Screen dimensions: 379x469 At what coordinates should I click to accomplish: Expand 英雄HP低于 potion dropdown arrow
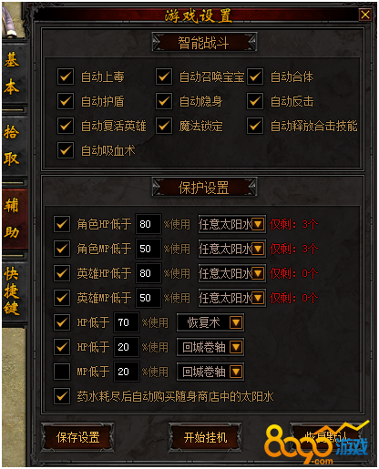click(258, 273)
